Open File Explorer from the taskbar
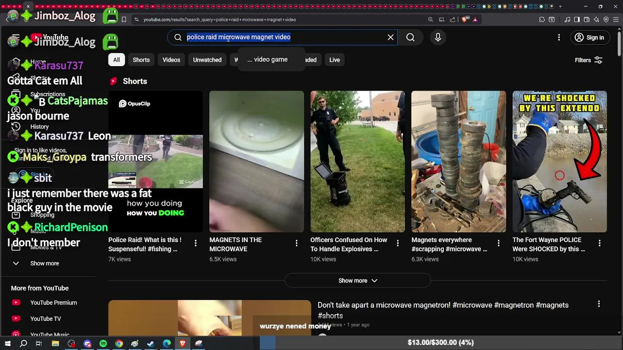 [x=55, y=343]
